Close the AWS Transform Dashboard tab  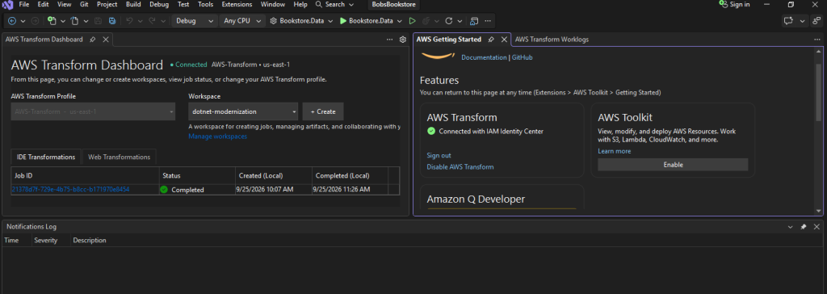106,40
